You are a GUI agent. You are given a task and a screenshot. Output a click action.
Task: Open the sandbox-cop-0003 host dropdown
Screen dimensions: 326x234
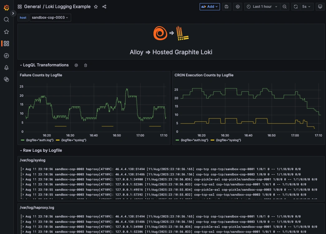[50, 17]
